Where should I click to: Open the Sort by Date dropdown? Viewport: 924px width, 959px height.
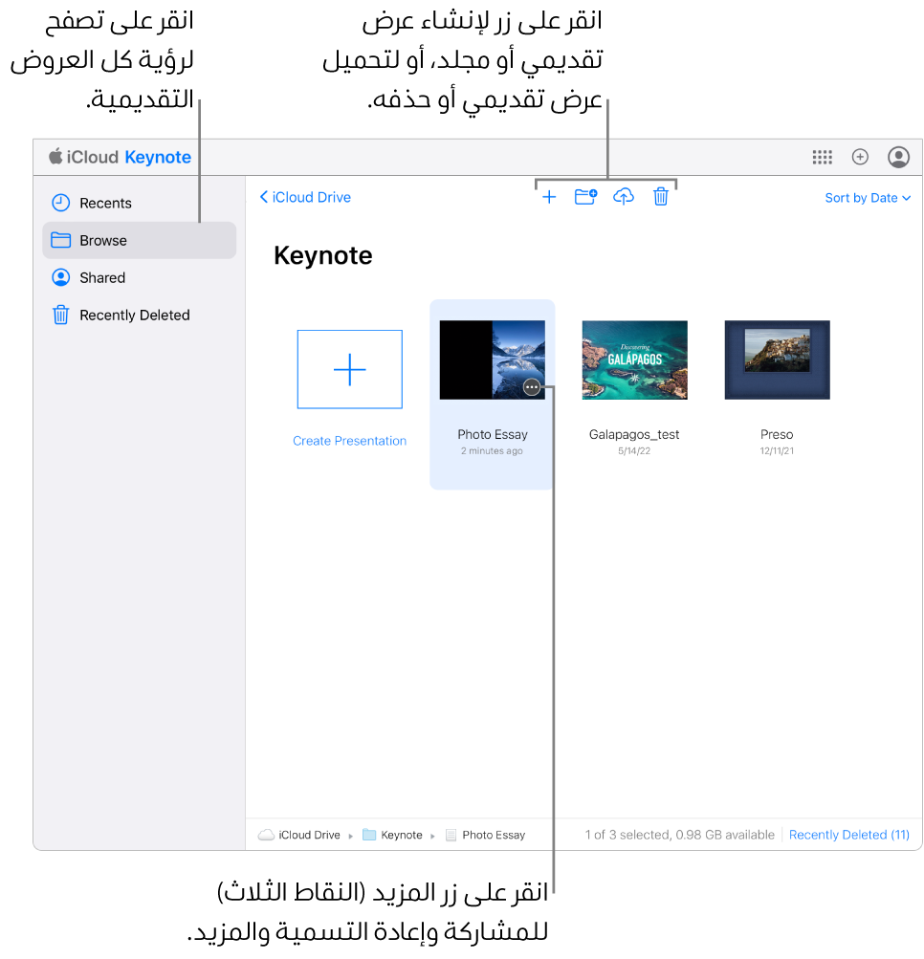click(x=868, y=198)
